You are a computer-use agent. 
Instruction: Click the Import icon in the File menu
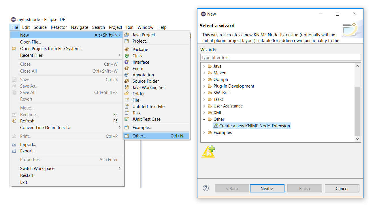coord(14,145)
